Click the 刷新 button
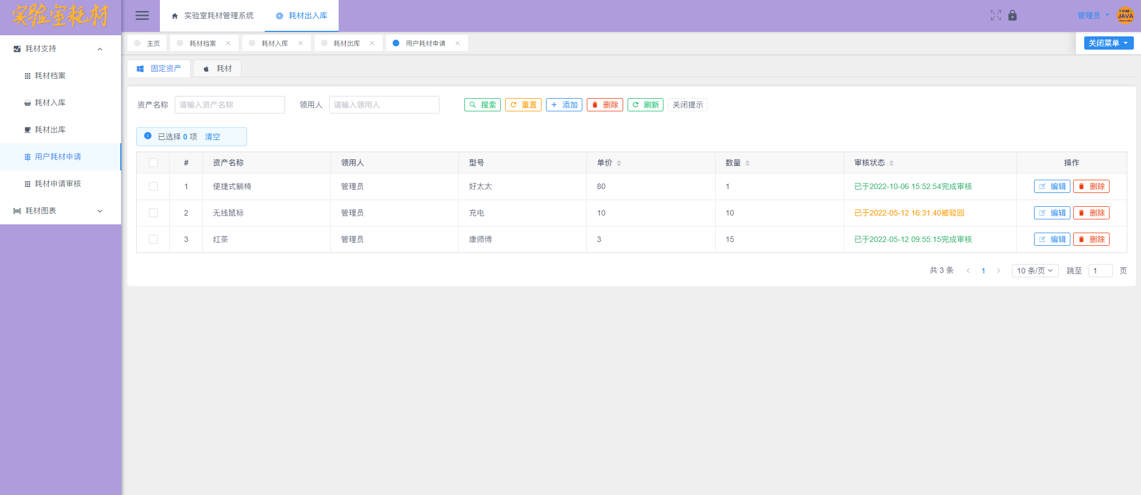This screenshot has height=495, width=1141. tap(646, 105)
